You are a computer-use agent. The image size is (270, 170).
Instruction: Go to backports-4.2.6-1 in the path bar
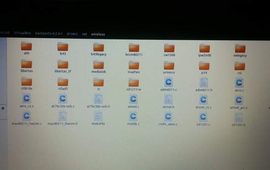[49, 33]
